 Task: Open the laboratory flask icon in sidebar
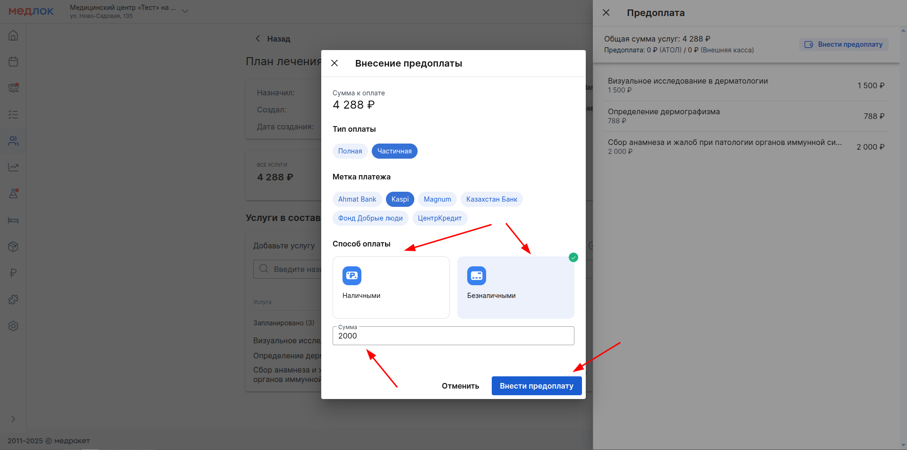pyautogui.click(x=13, y=194)
